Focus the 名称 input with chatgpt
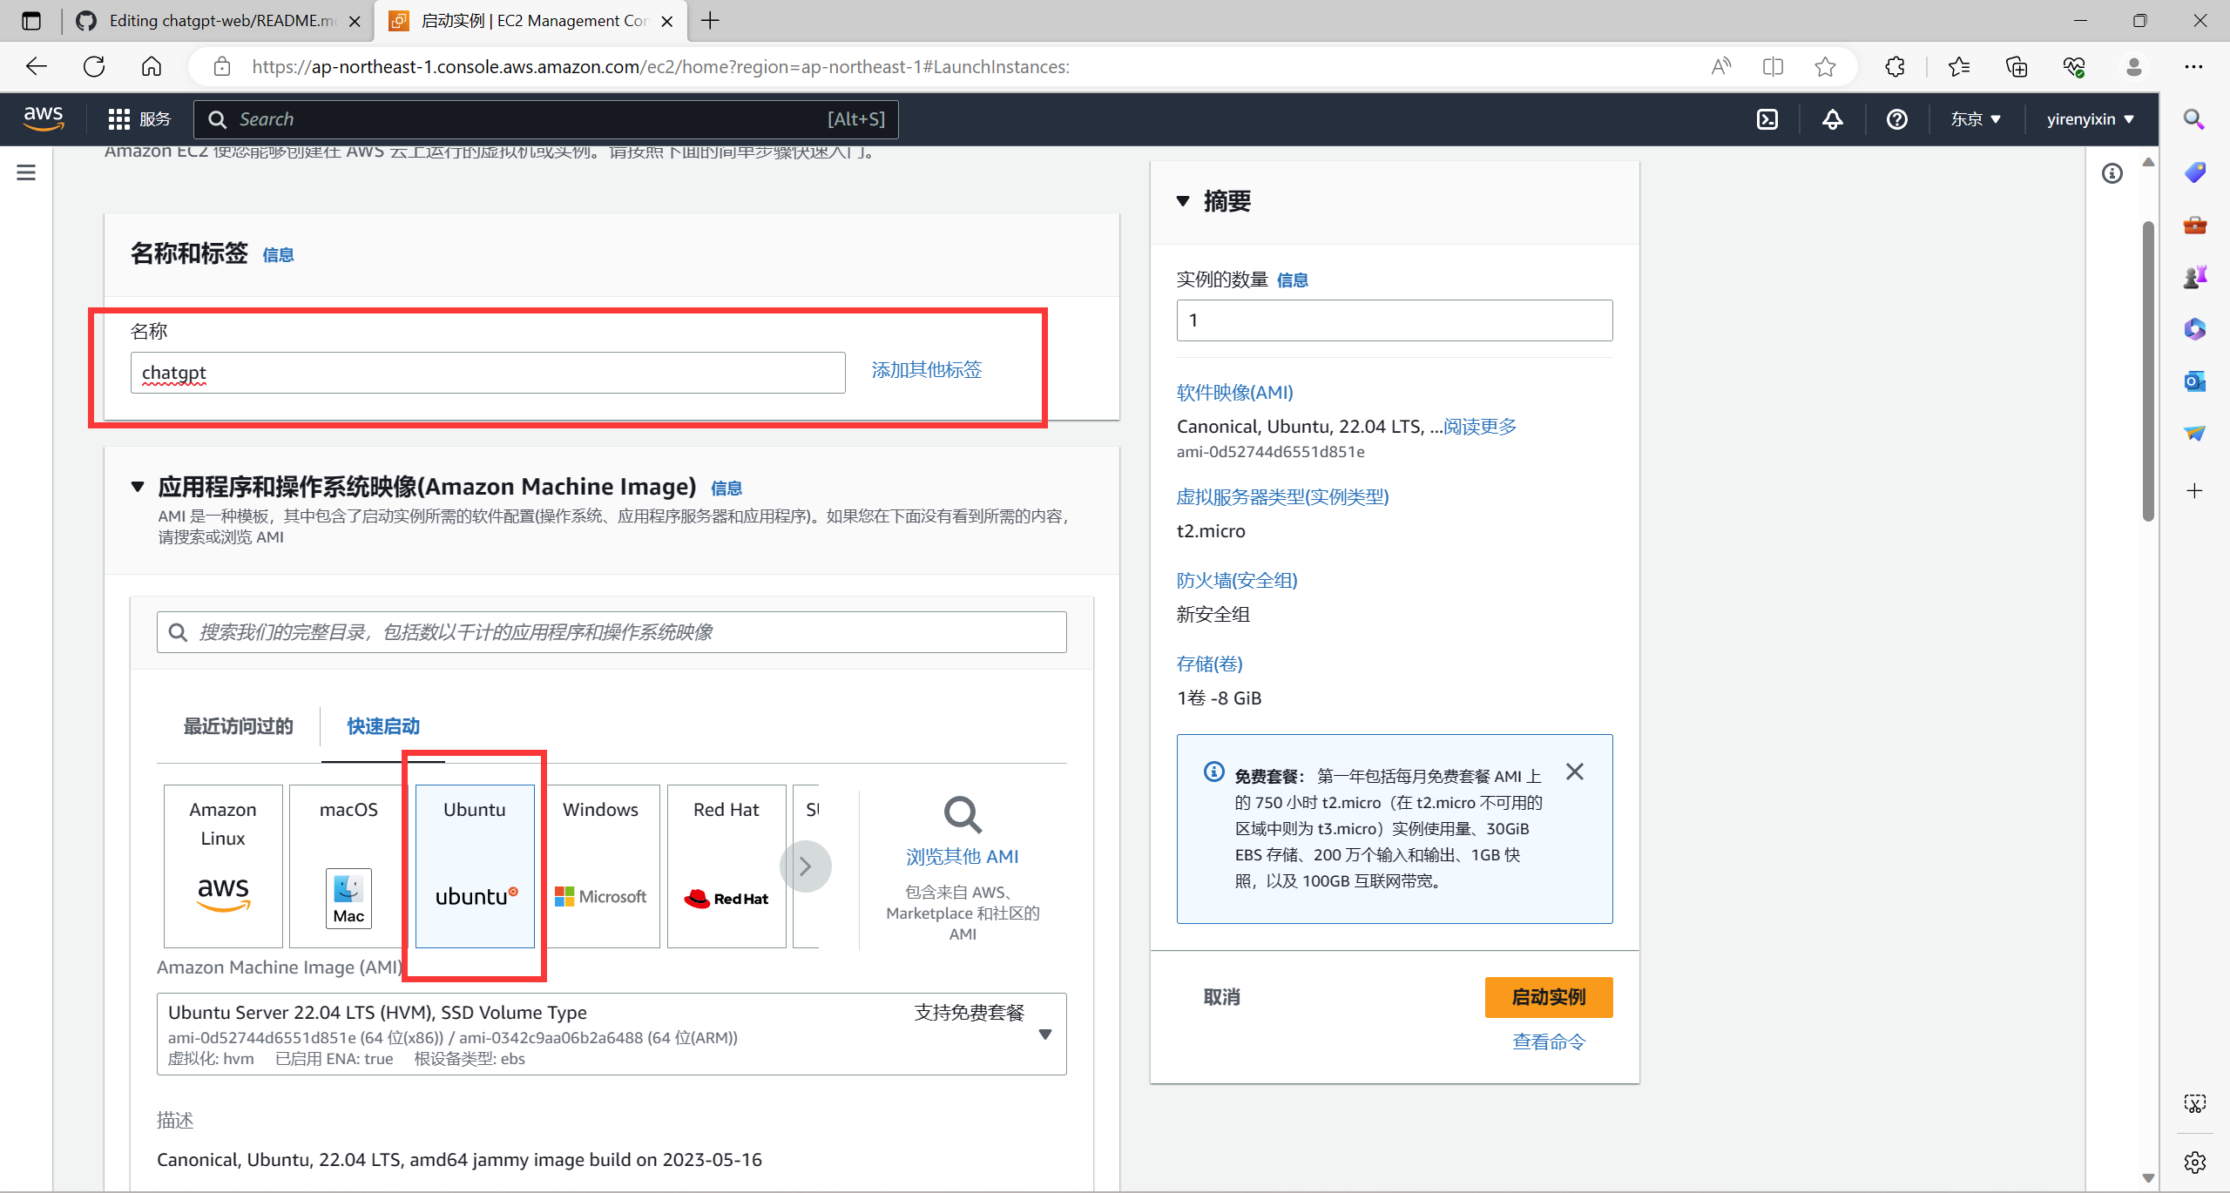This screenshot has width=2230, height=1193. 488,373
